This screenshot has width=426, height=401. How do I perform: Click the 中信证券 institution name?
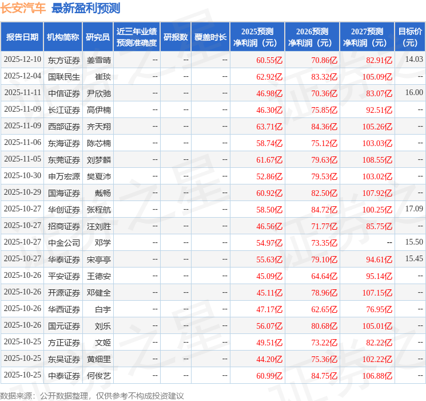tap(63, 93)
